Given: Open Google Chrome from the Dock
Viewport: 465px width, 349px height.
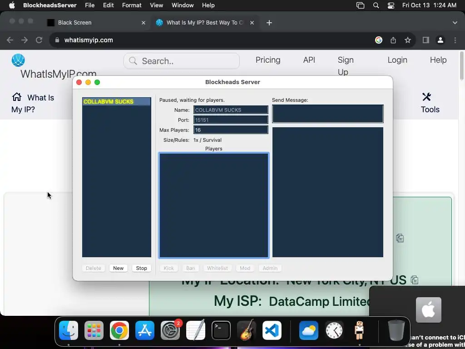Looking at the screenshot, I should [119, 330].
